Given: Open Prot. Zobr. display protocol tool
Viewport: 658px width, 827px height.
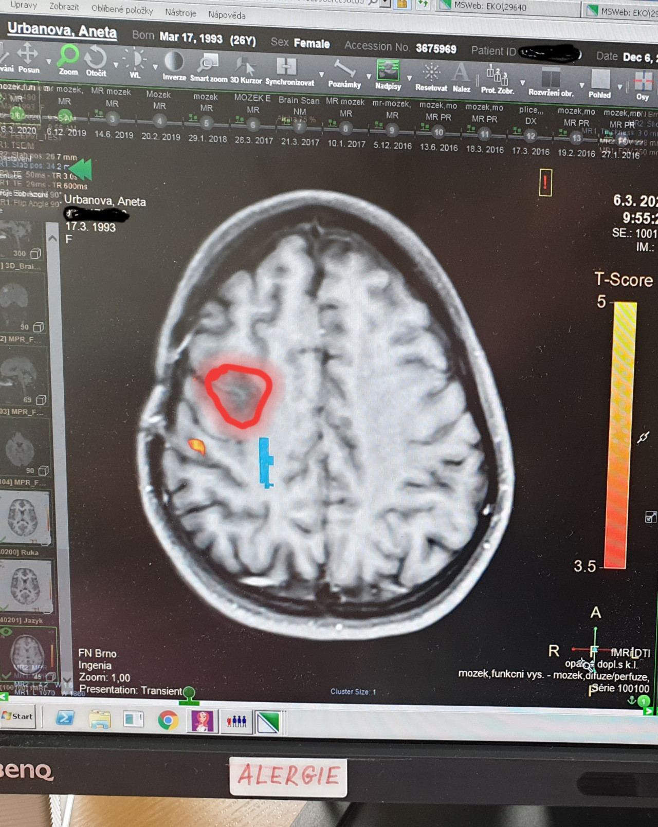Looking at the screenshot, I should (x=497, y=80).
